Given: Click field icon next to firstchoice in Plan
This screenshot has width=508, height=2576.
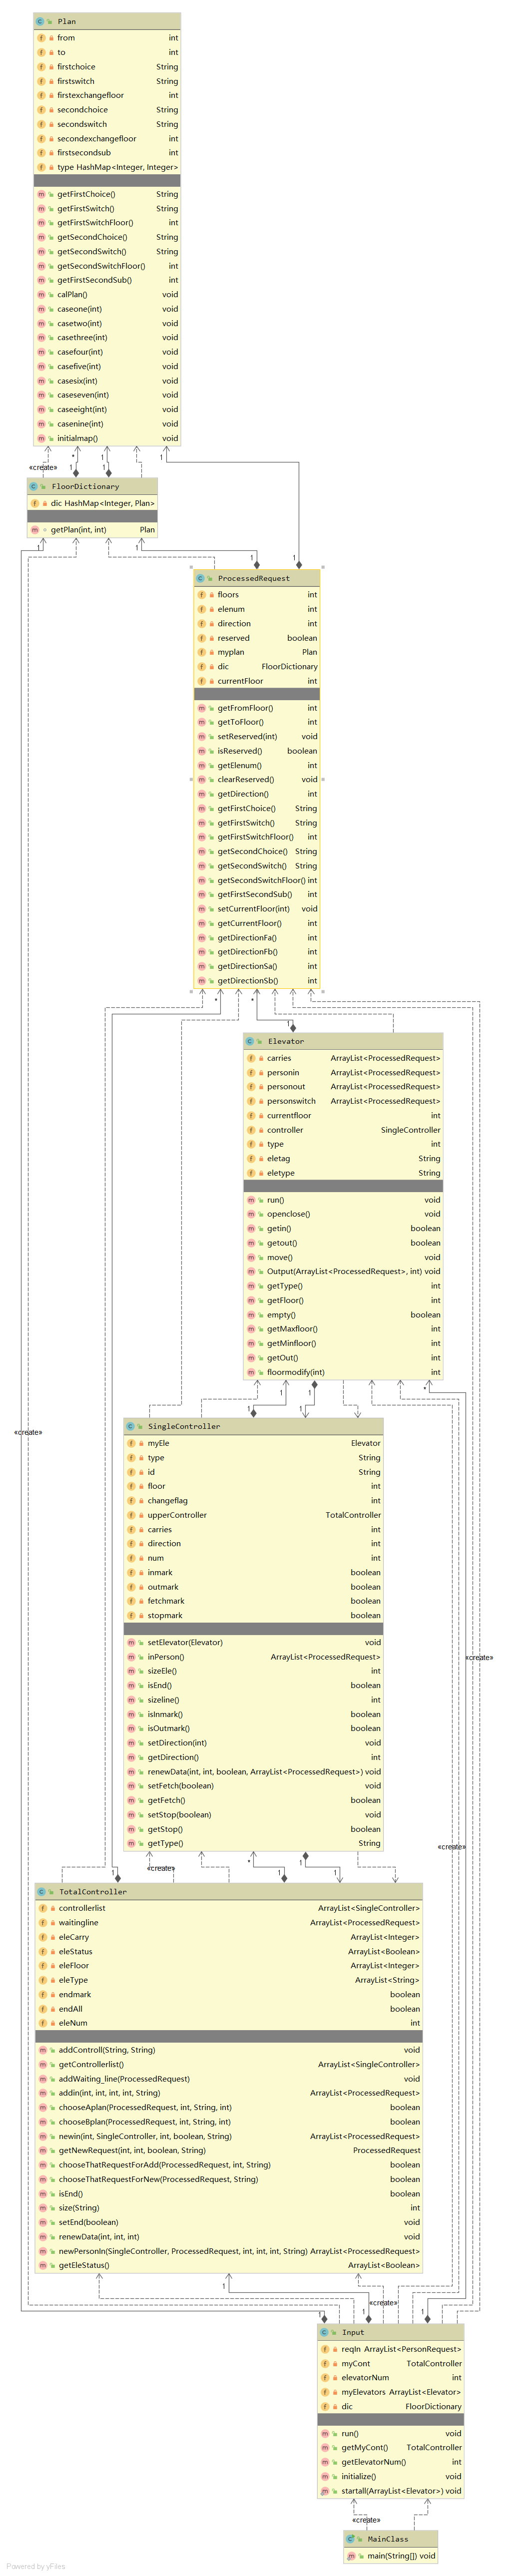Looking at the screenshot, I should pos(41,67).
